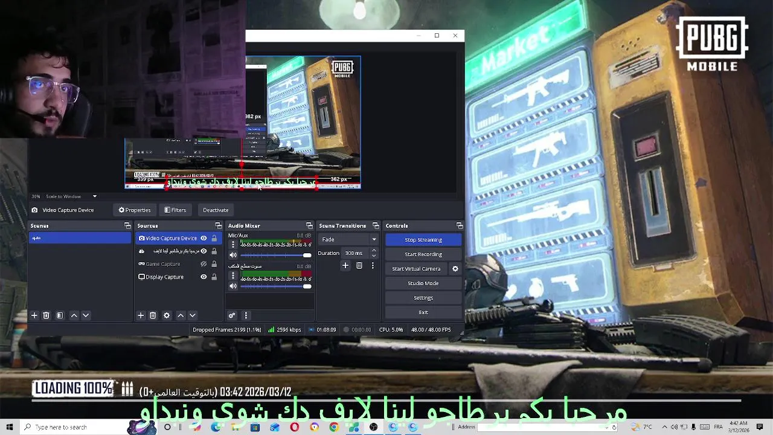Toggle lock on Display Capture source
The height and width of the screenshot is (435, 773).
pos(214,277)
